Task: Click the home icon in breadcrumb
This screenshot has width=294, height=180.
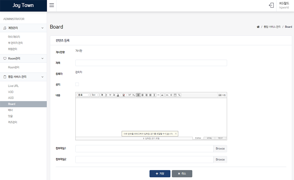Action: click(258, 27)
